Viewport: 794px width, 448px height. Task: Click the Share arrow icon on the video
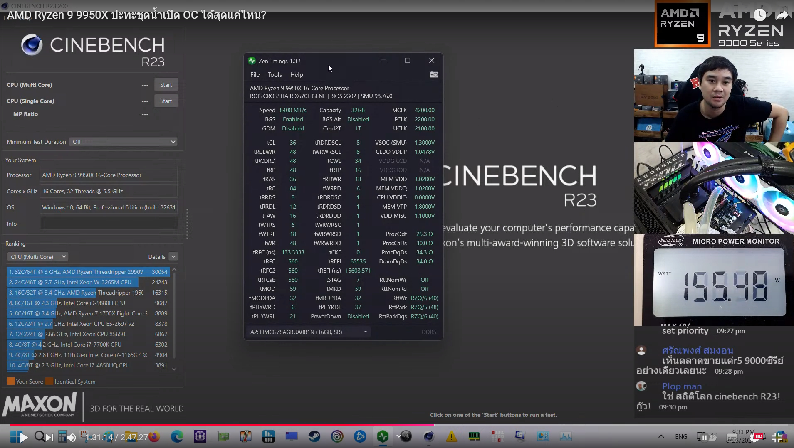782,15
